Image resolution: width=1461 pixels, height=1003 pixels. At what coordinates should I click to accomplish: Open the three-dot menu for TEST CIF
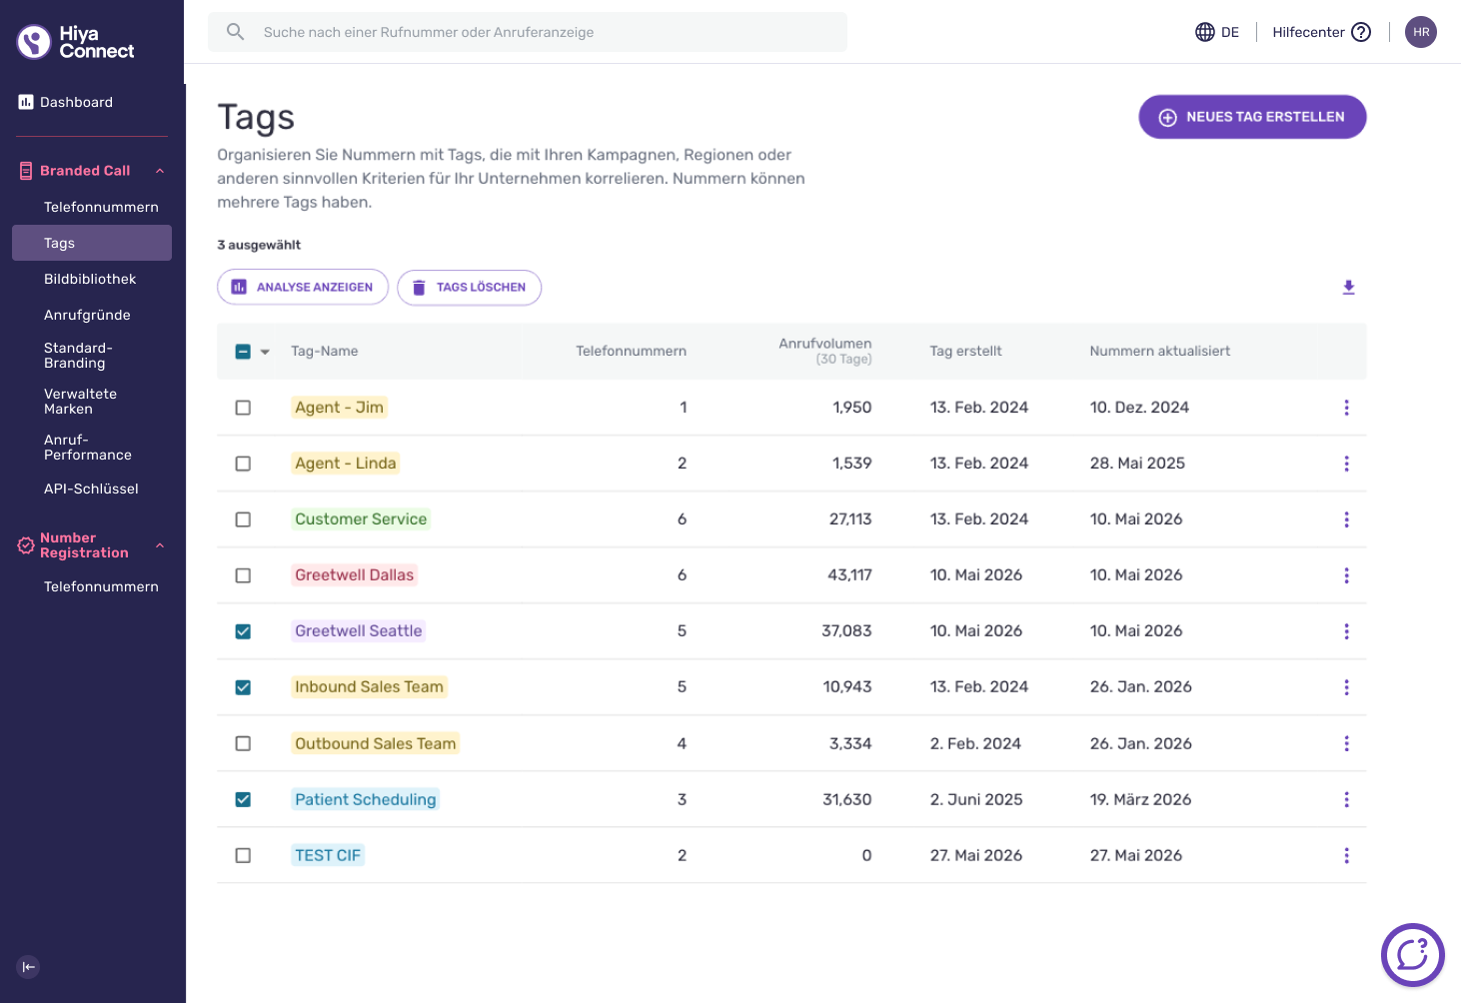coord(1346,855)
